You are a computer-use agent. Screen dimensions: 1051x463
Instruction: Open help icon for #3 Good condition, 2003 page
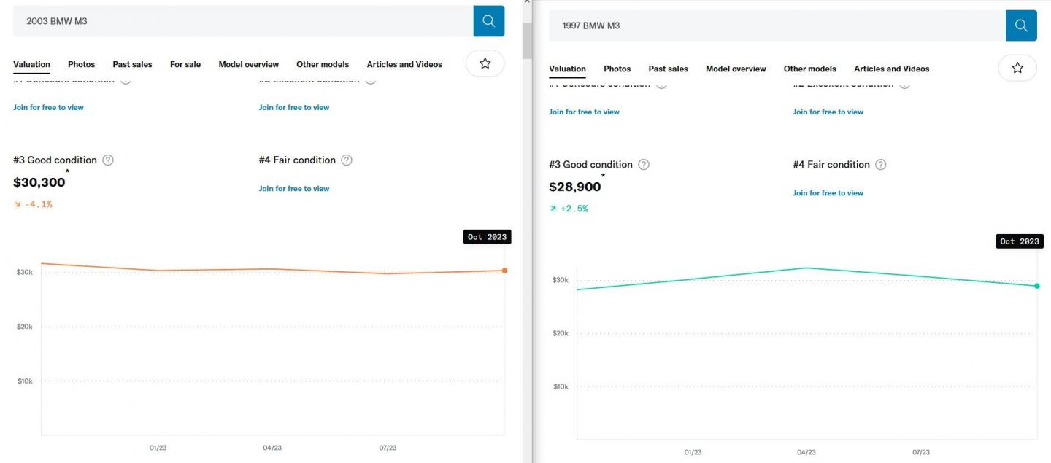coord(108,160)
